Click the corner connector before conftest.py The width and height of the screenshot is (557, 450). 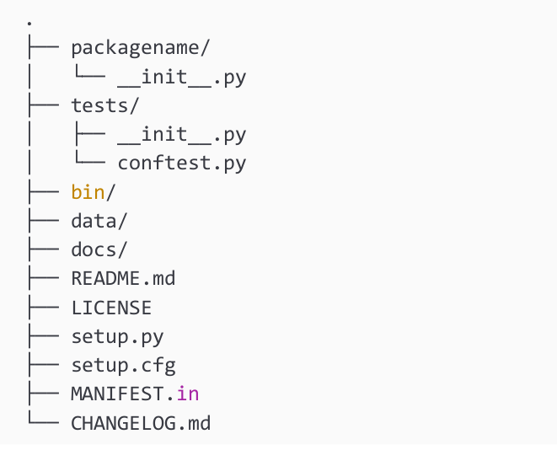88,163
